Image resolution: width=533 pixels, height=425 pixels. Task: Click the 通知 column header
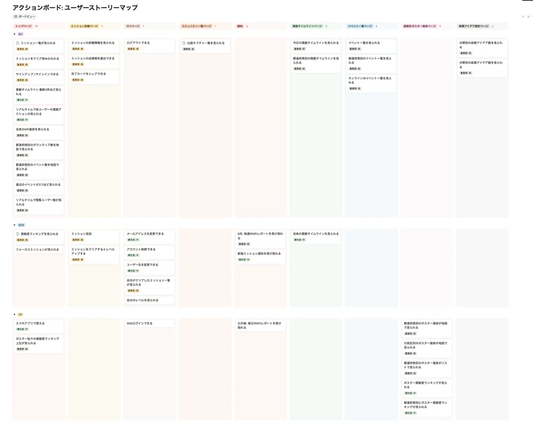(240, 26)
